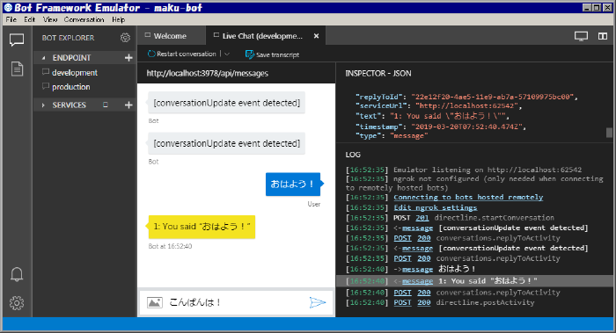
Task: Click the split editor icon
Action: (x=603, y=36)
